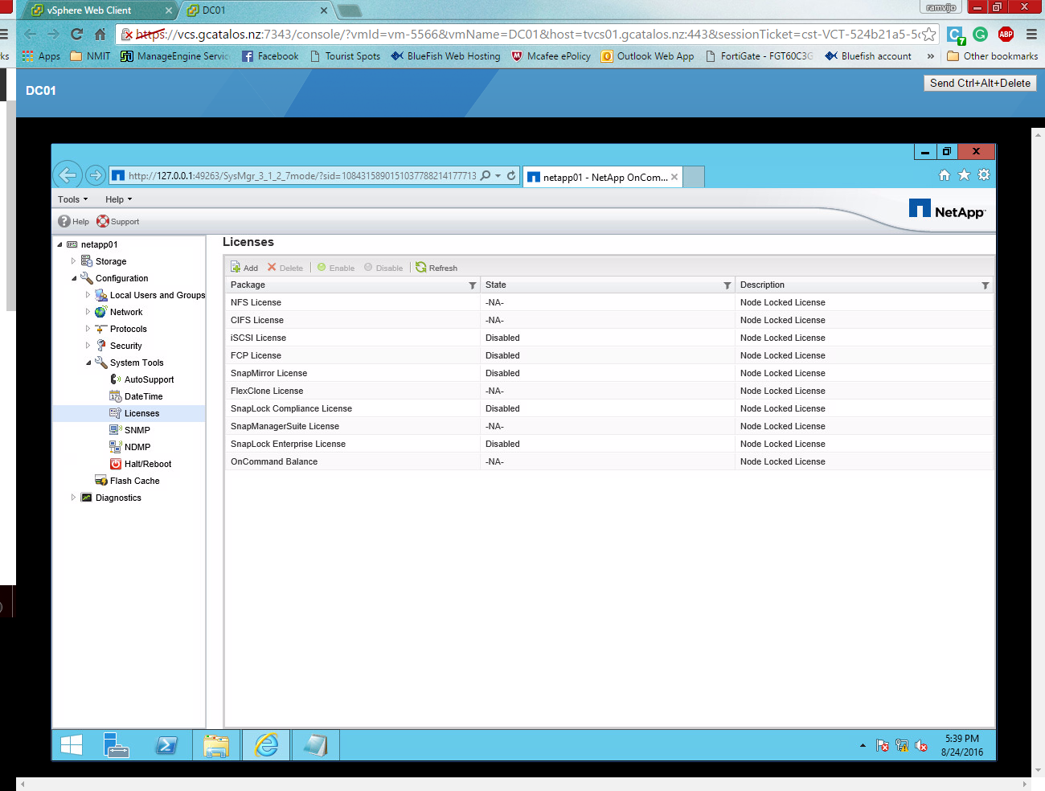Collapse the Configuration tree node

[x=74, y=278]
